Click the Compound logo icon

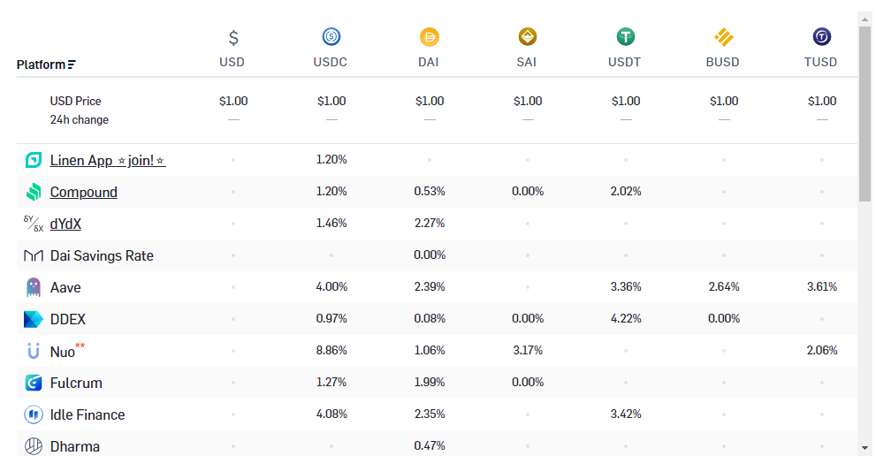(x=34, y=192)
